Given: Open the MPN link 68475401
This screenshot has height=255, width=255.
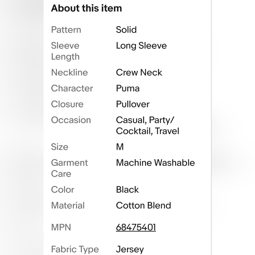Looking at the screenshot, I should 136,227.
